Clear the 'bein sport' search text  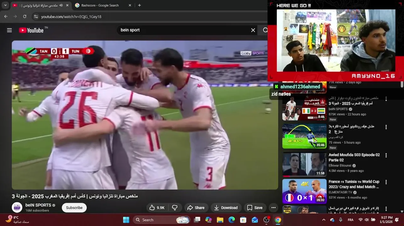(253, 30)
